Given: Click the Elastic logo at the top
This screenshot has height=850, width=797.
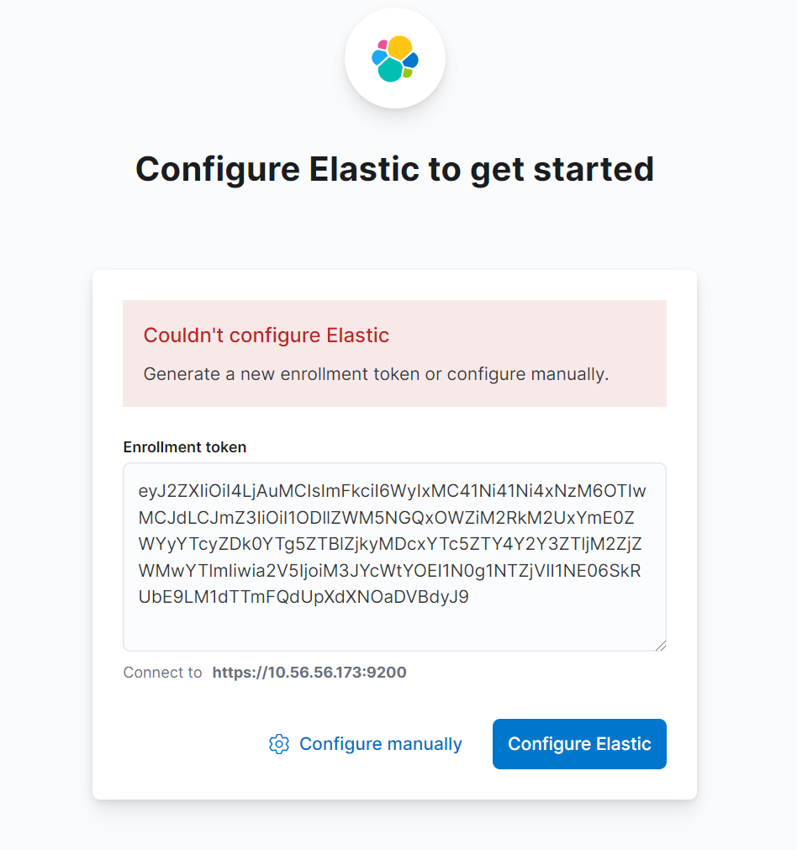Looking at the screenshot, I should coord(394,59).
